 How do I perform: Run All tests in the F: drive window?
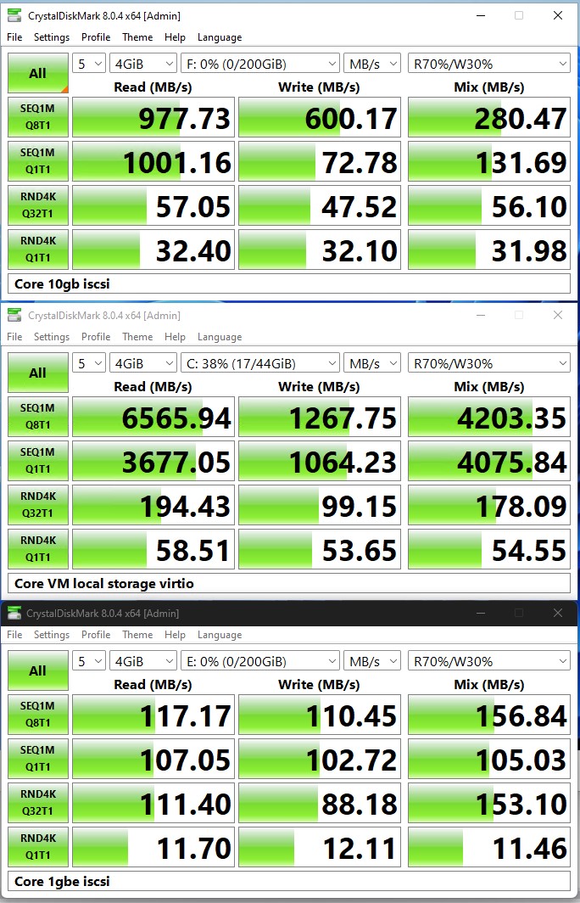click(x=38, y=73)
